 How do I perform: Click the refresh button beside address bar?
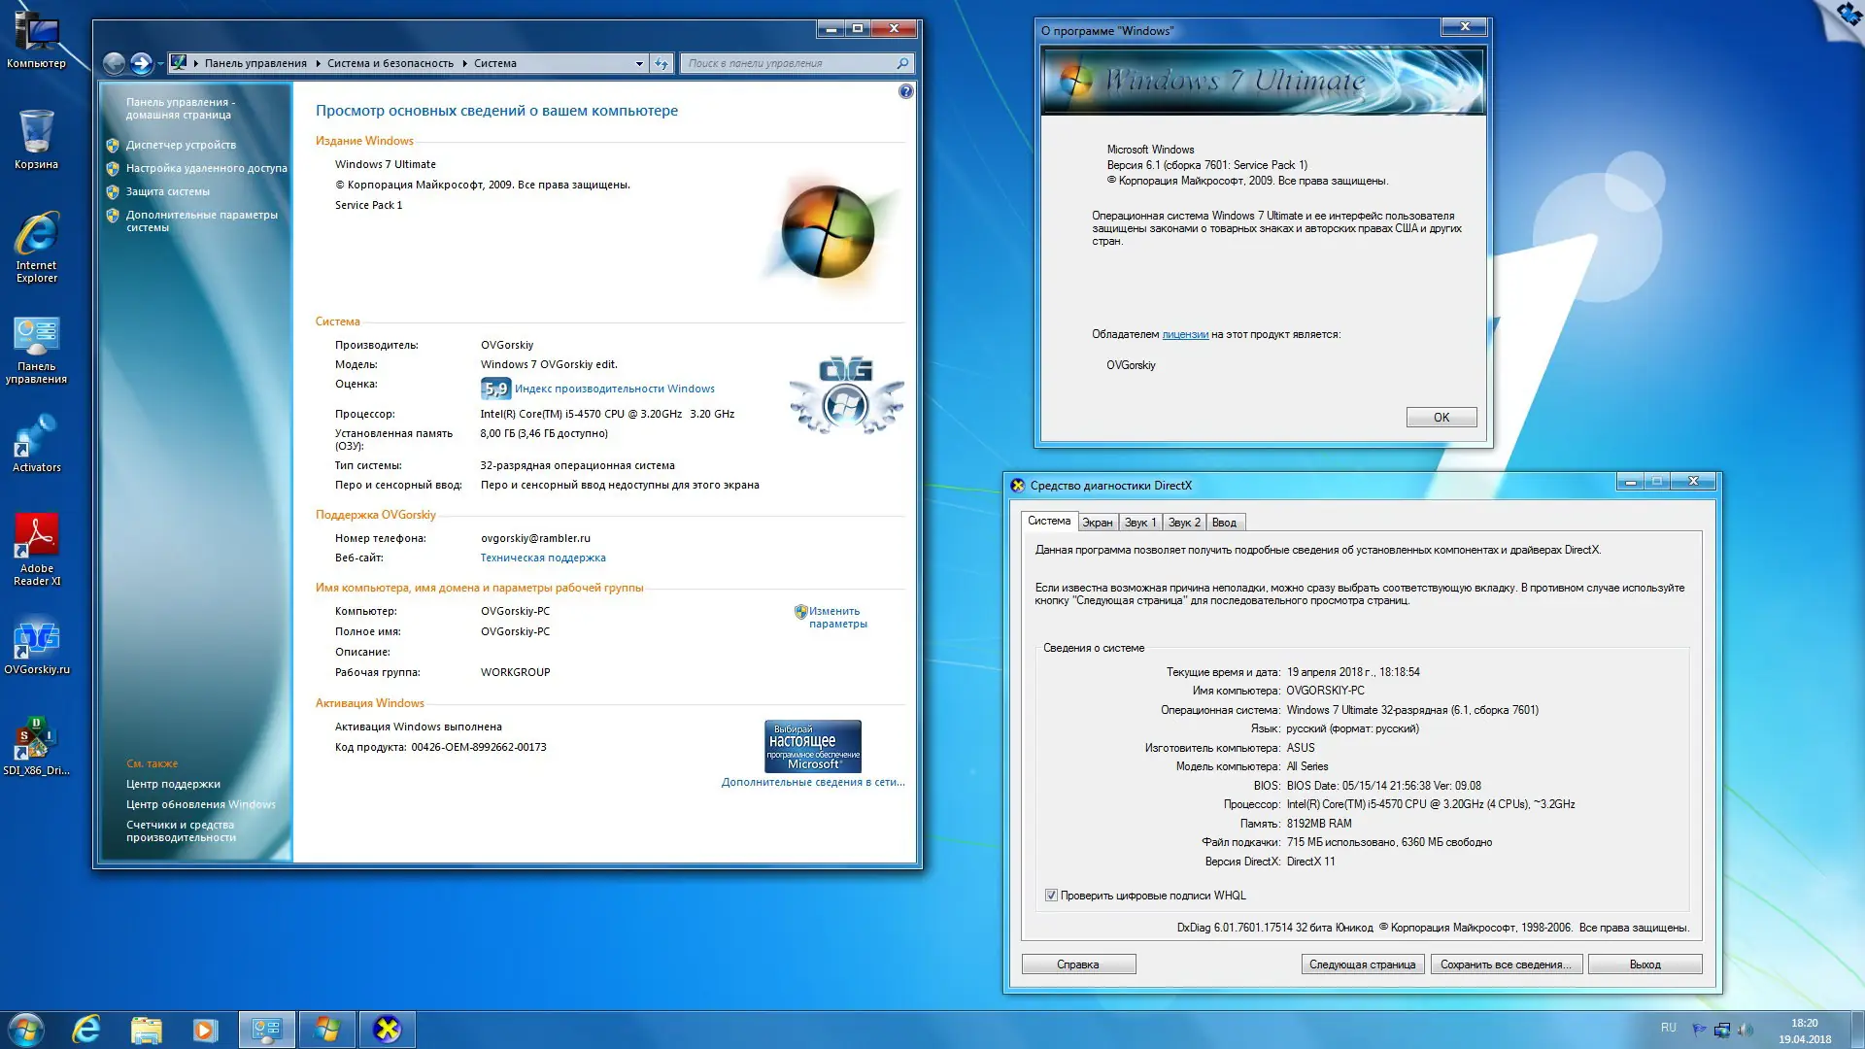tap(661, 64)
